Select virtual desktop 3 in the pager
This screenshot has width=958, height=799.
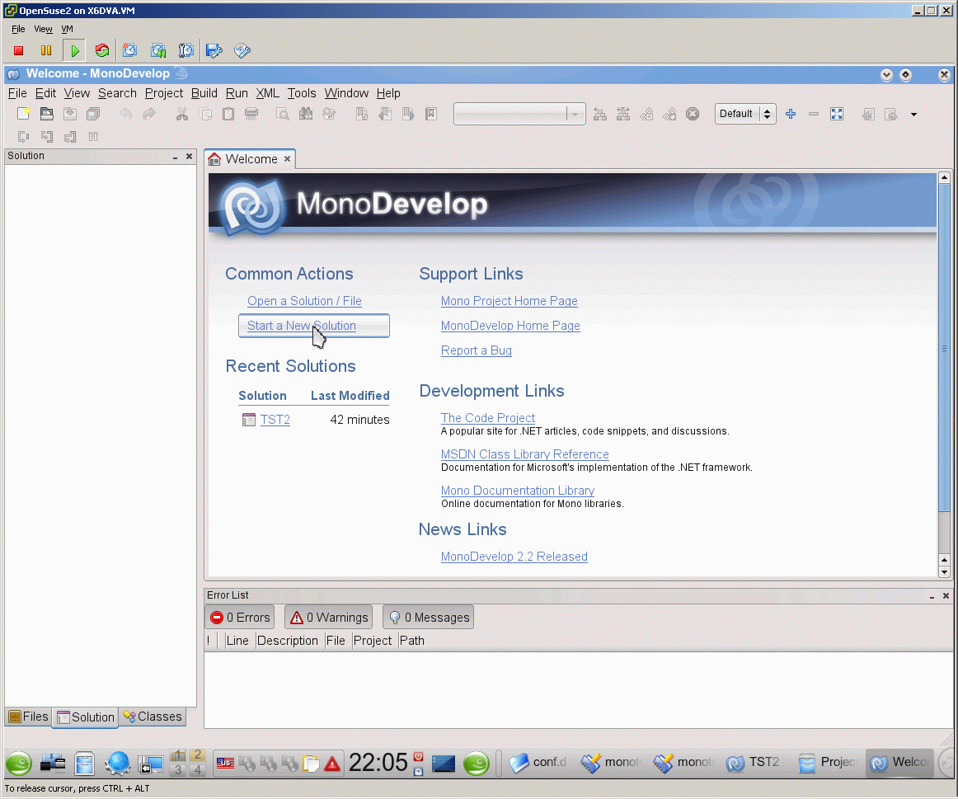pyautogui.click(x=178, y=770)
